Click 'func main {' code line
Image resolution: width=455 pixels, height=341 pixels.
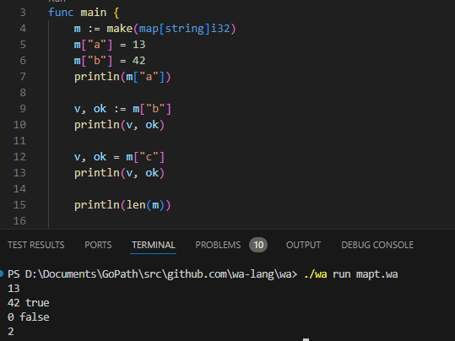point(84,13)
